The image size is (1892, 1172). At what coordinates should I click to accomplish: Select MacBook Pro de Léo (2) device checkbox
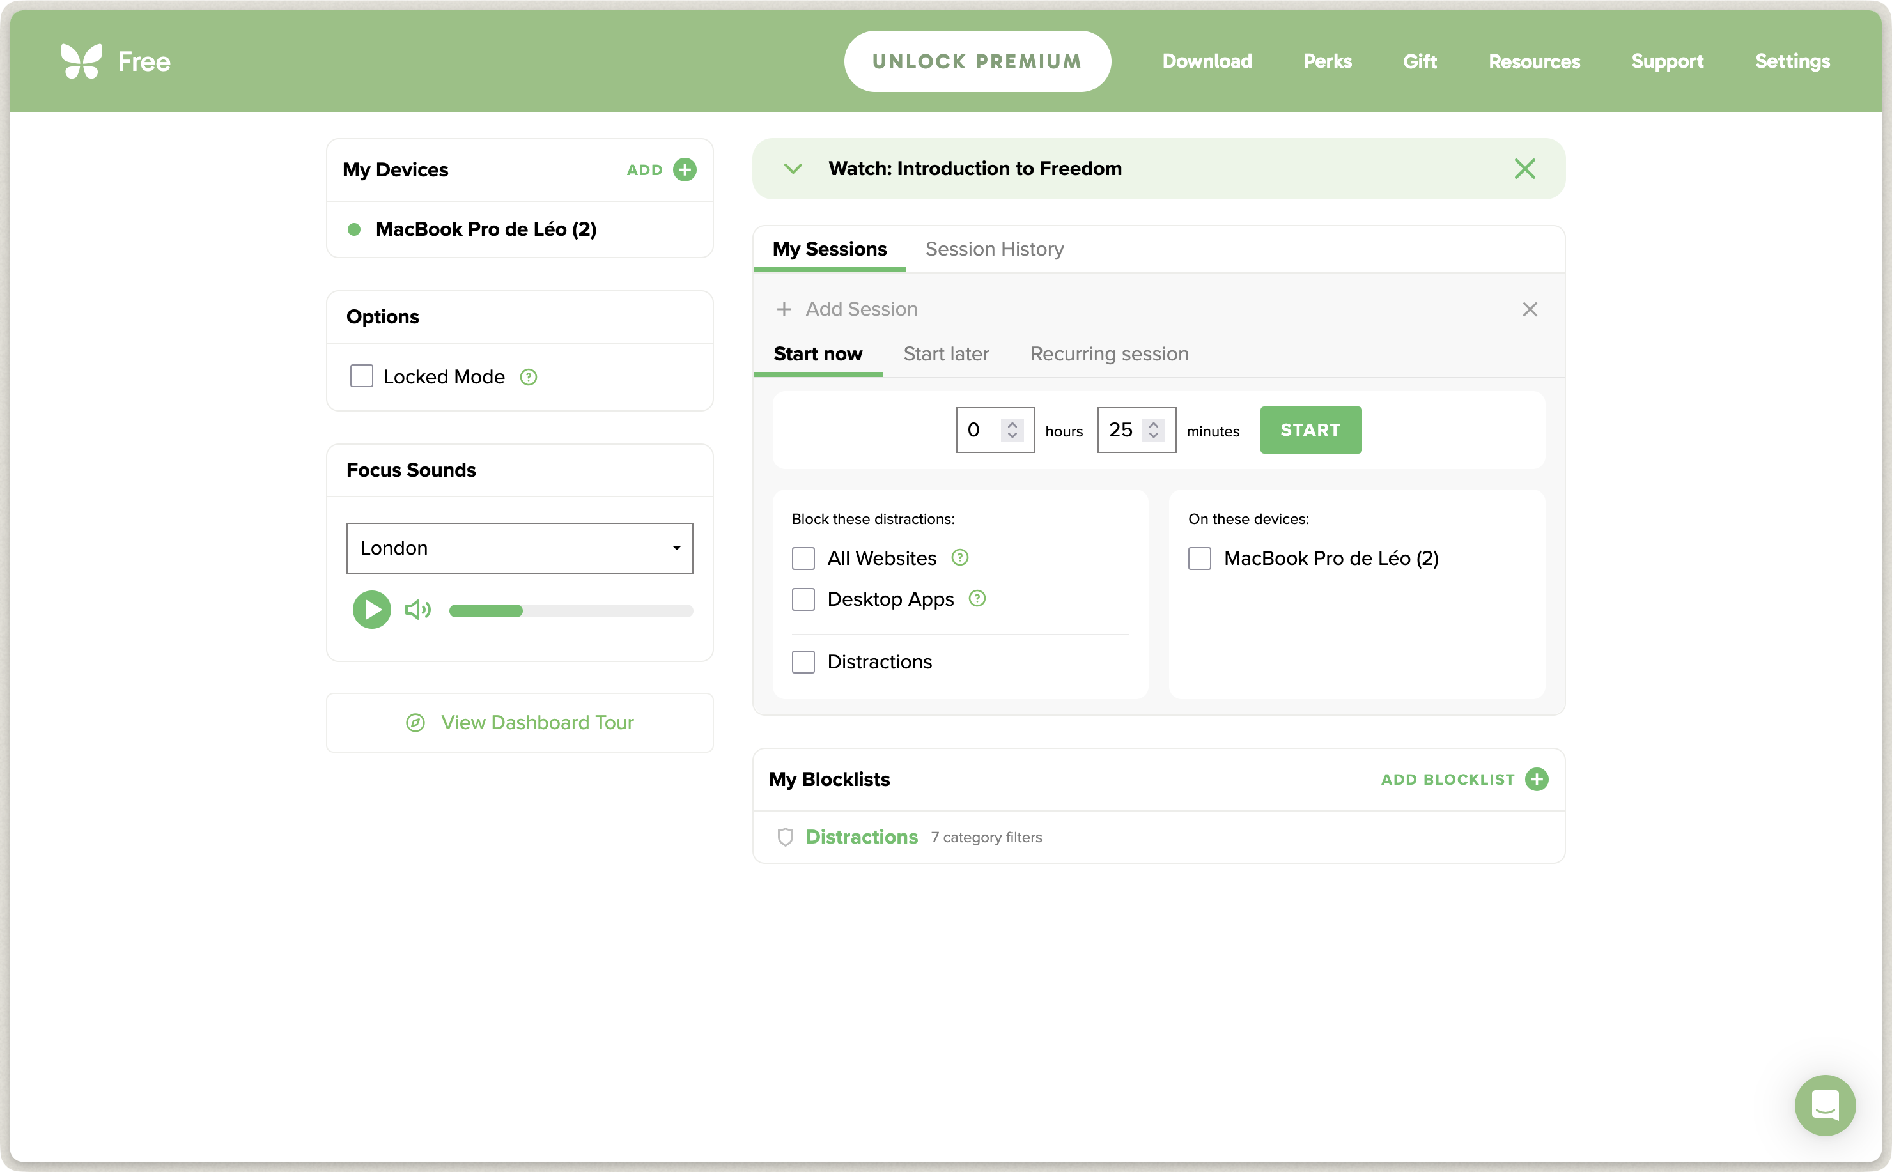[x=1200, y=559]
